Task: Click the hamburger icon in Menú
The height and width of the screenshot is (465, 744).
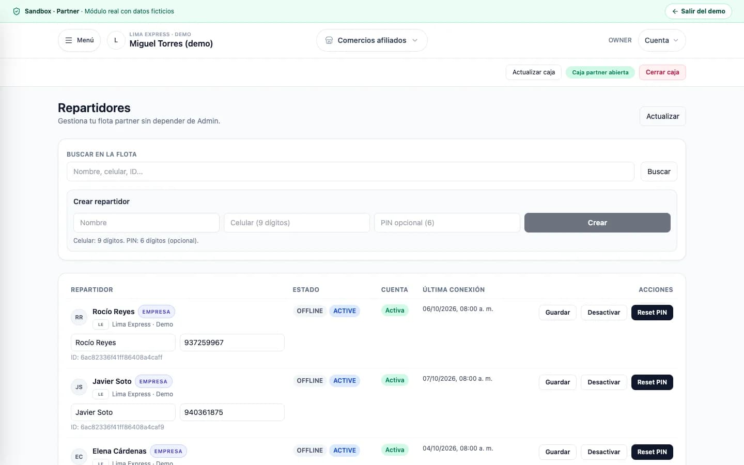Action: pyautogui.click(x=69, y=40)
